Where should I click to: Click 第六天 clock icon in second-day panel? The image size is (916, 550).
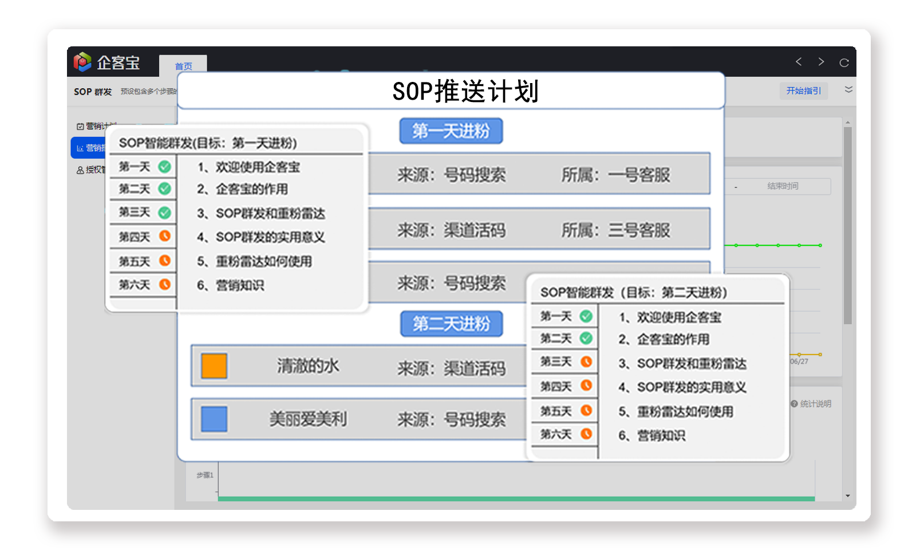tap(586, 434)
